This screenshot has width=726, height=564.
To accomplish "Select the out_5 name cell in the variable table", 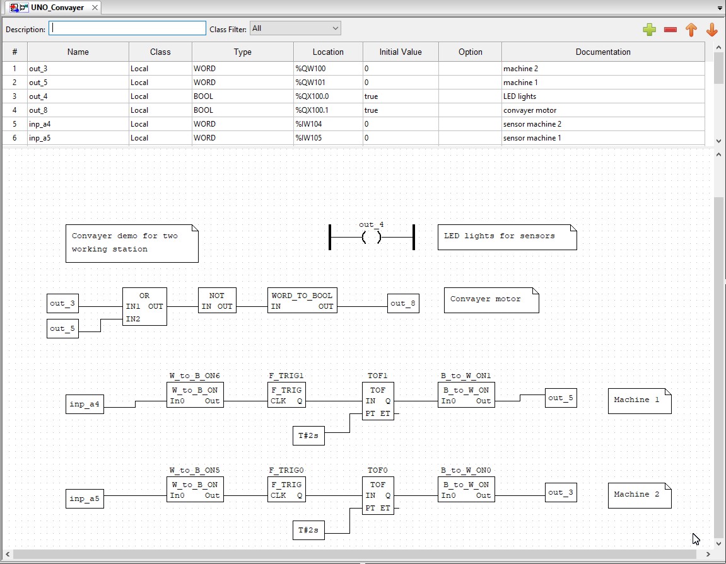I will click(78, 83).
